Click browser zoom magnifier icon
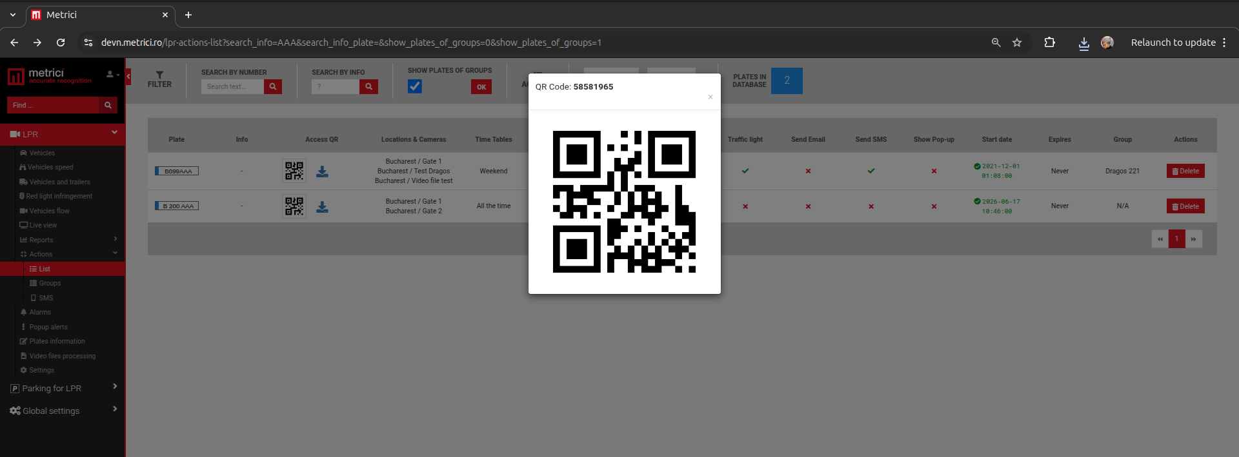Screen dimensions: 1239x457 (x=996, y=43)
